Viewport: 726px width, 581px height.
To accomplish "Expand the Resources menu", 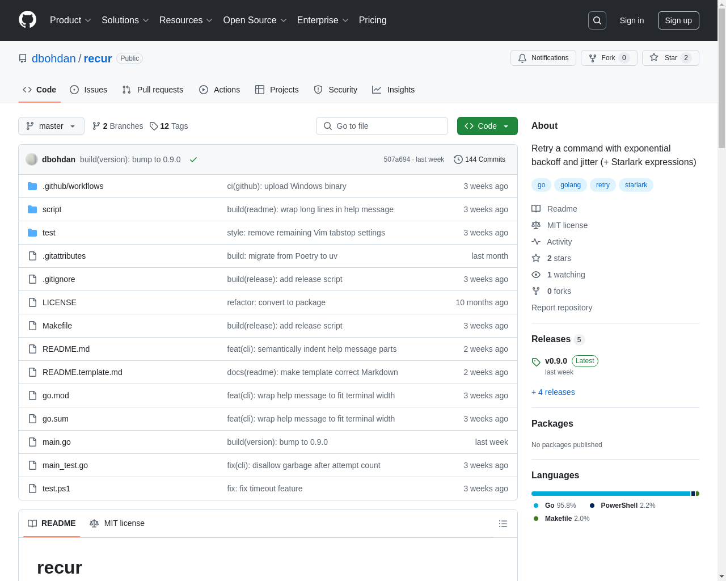I will (x=186, y=20).
